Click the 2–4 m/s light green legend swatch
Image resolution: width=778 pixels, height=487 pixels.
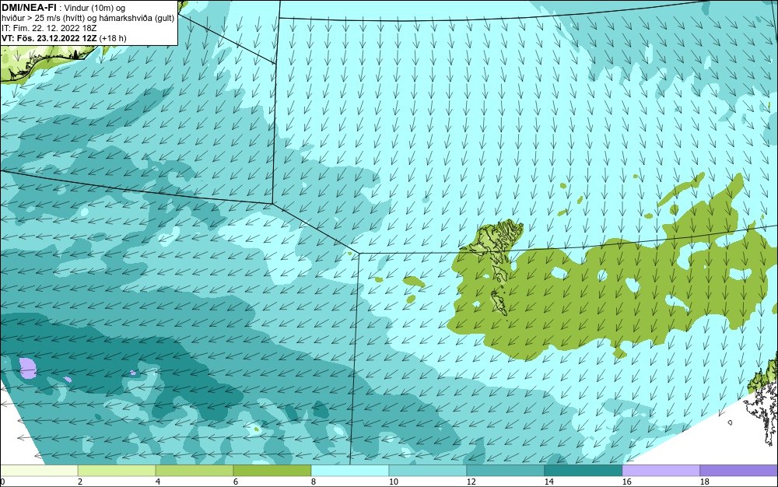[x=117, y=471]
